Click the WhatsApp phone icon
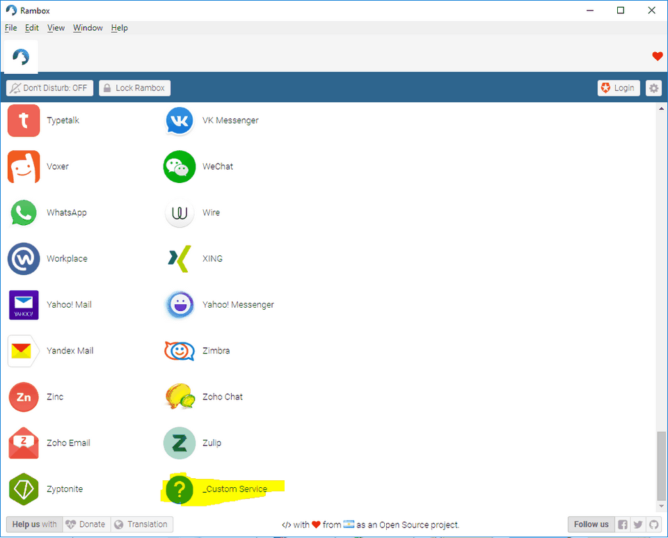The image size is (668, 538). (24, 212)
